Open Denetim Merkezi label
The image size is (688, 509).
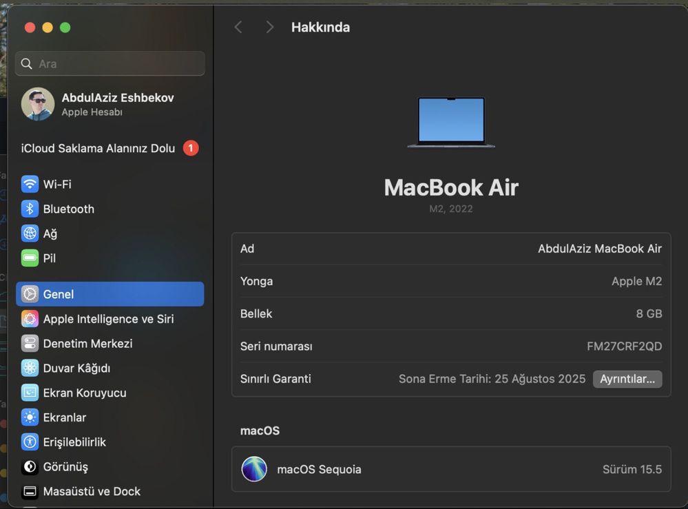[x=87, y=344]
